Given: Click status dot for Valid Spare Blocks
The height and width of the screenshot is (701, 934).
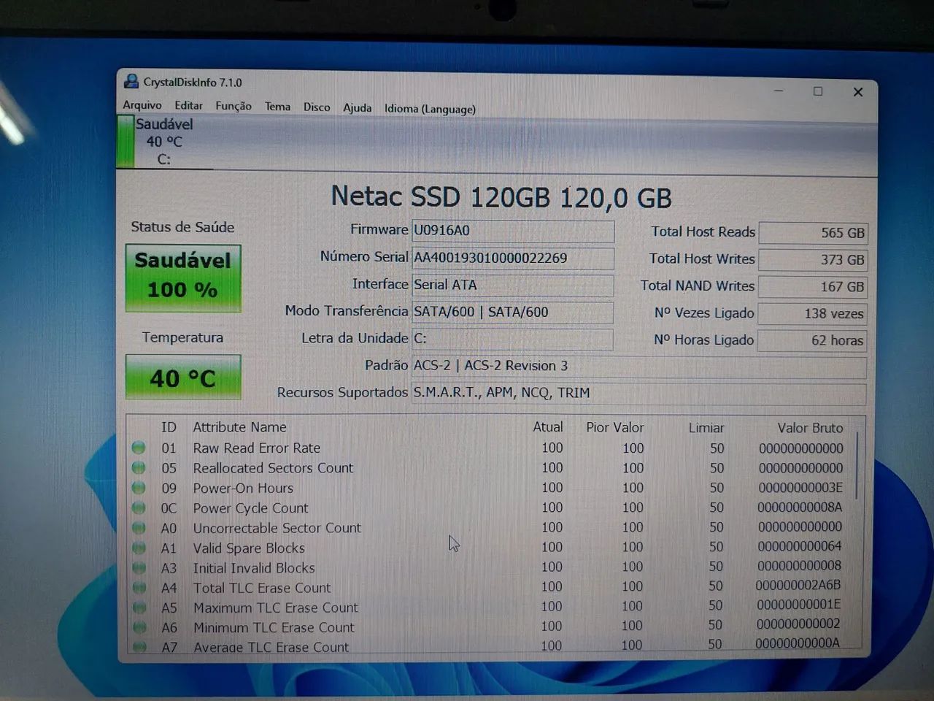Looking at the screenshot, I should 139,547.
